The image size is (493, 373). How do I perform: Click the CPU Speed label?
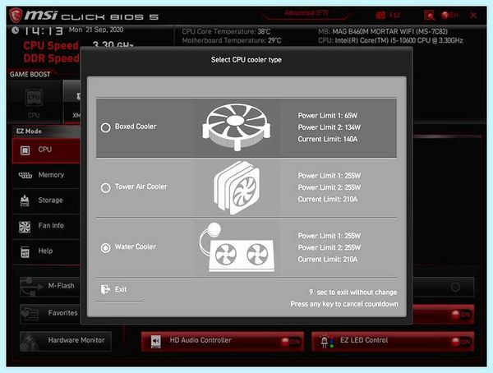(51, 46)
